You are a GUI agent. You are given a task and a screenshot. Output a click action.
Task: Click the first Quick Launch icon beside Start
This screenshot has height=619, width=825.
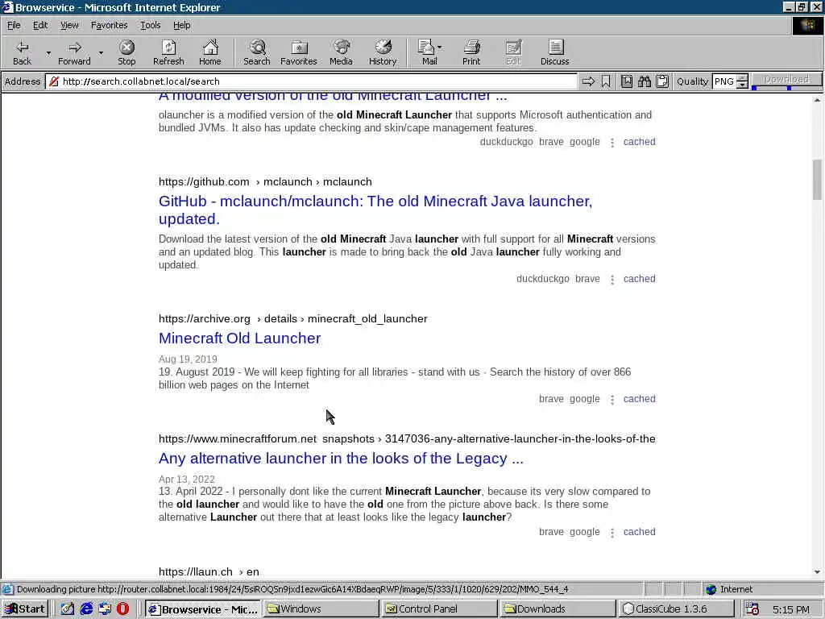point(68,609)
